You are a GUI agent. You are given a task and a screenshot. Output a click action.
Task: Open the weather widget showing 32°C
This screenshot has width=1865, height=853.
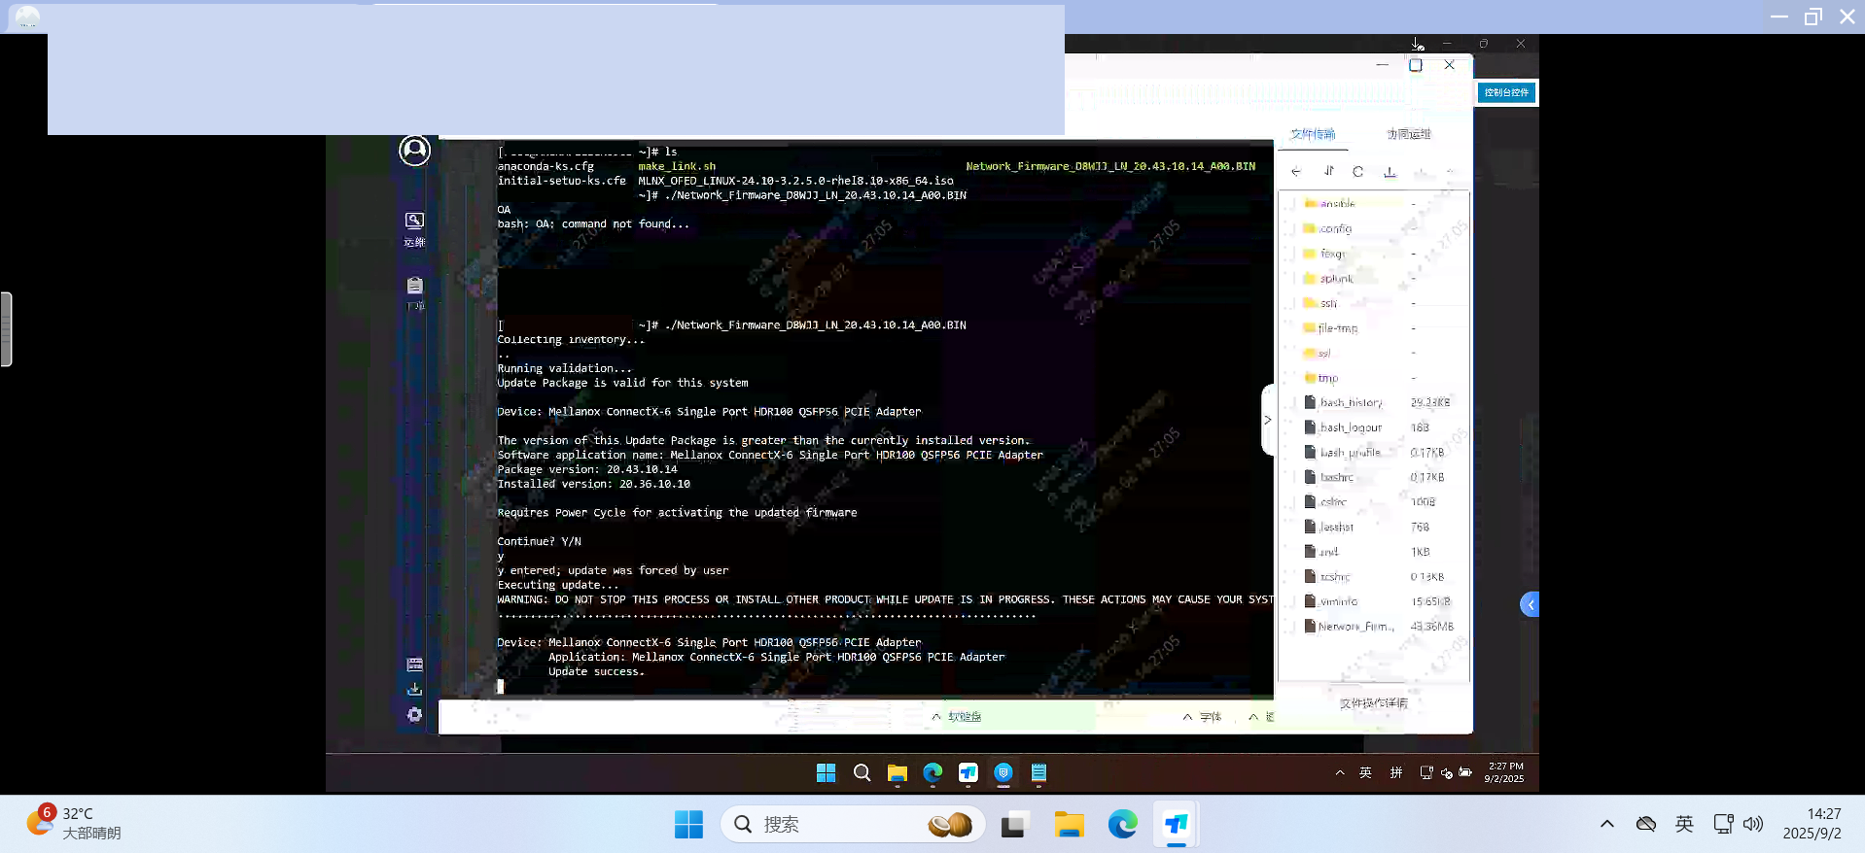74,824
